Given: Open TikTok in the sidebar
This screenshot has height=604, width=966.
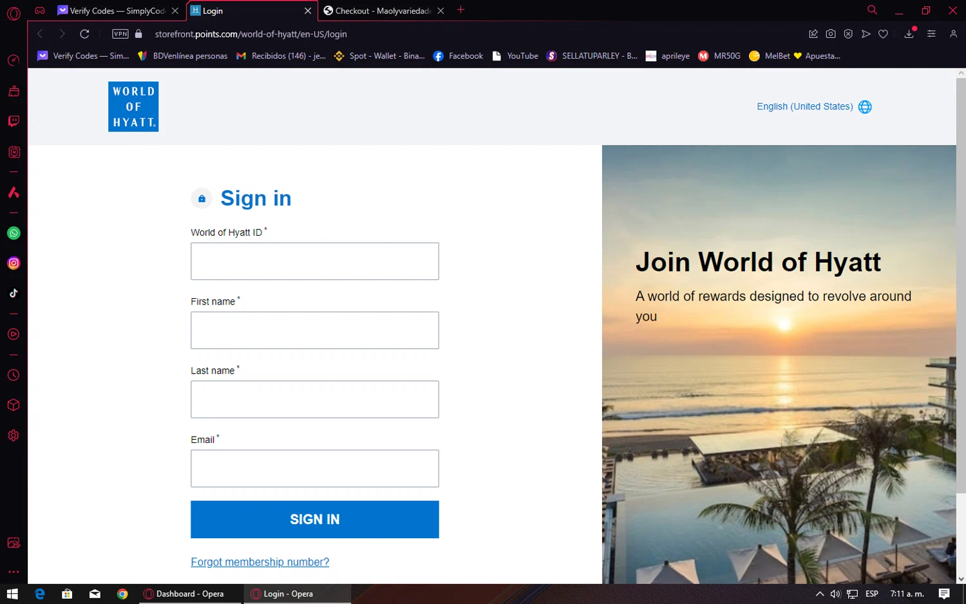Looking at the screenshot, I should (x=14, y=293).
